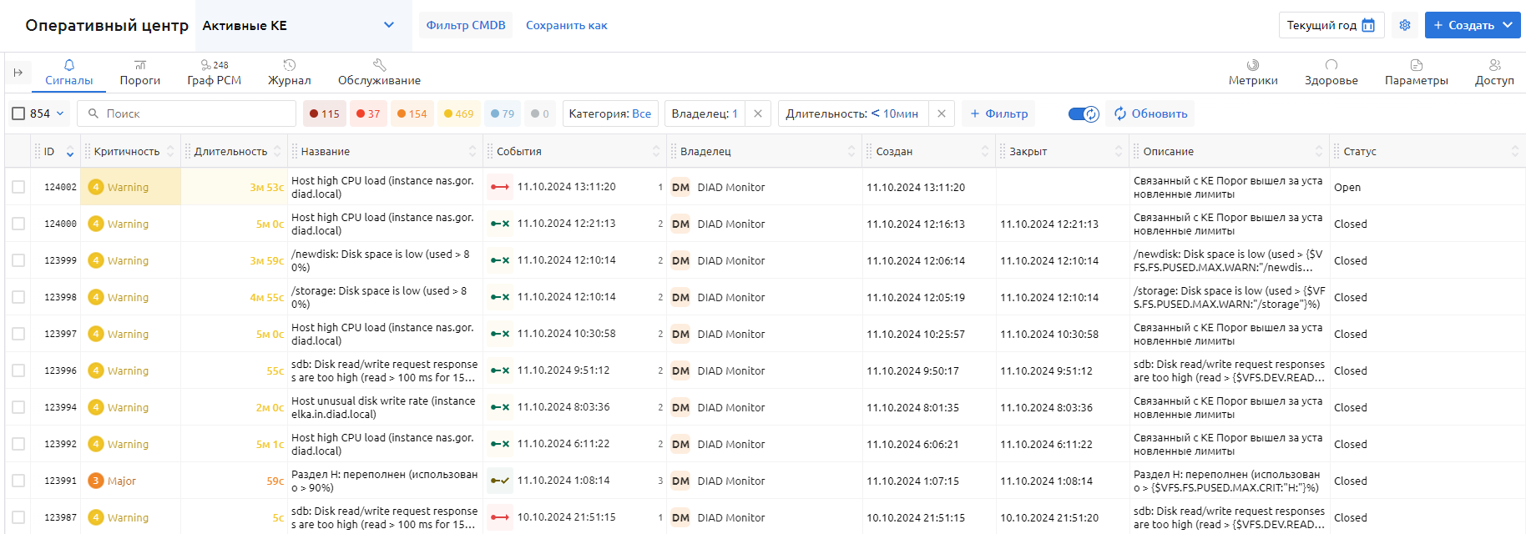Screen dimensions: 1526x534
Task: Clear the Длительность filter
Action: (x=941, y=113)
